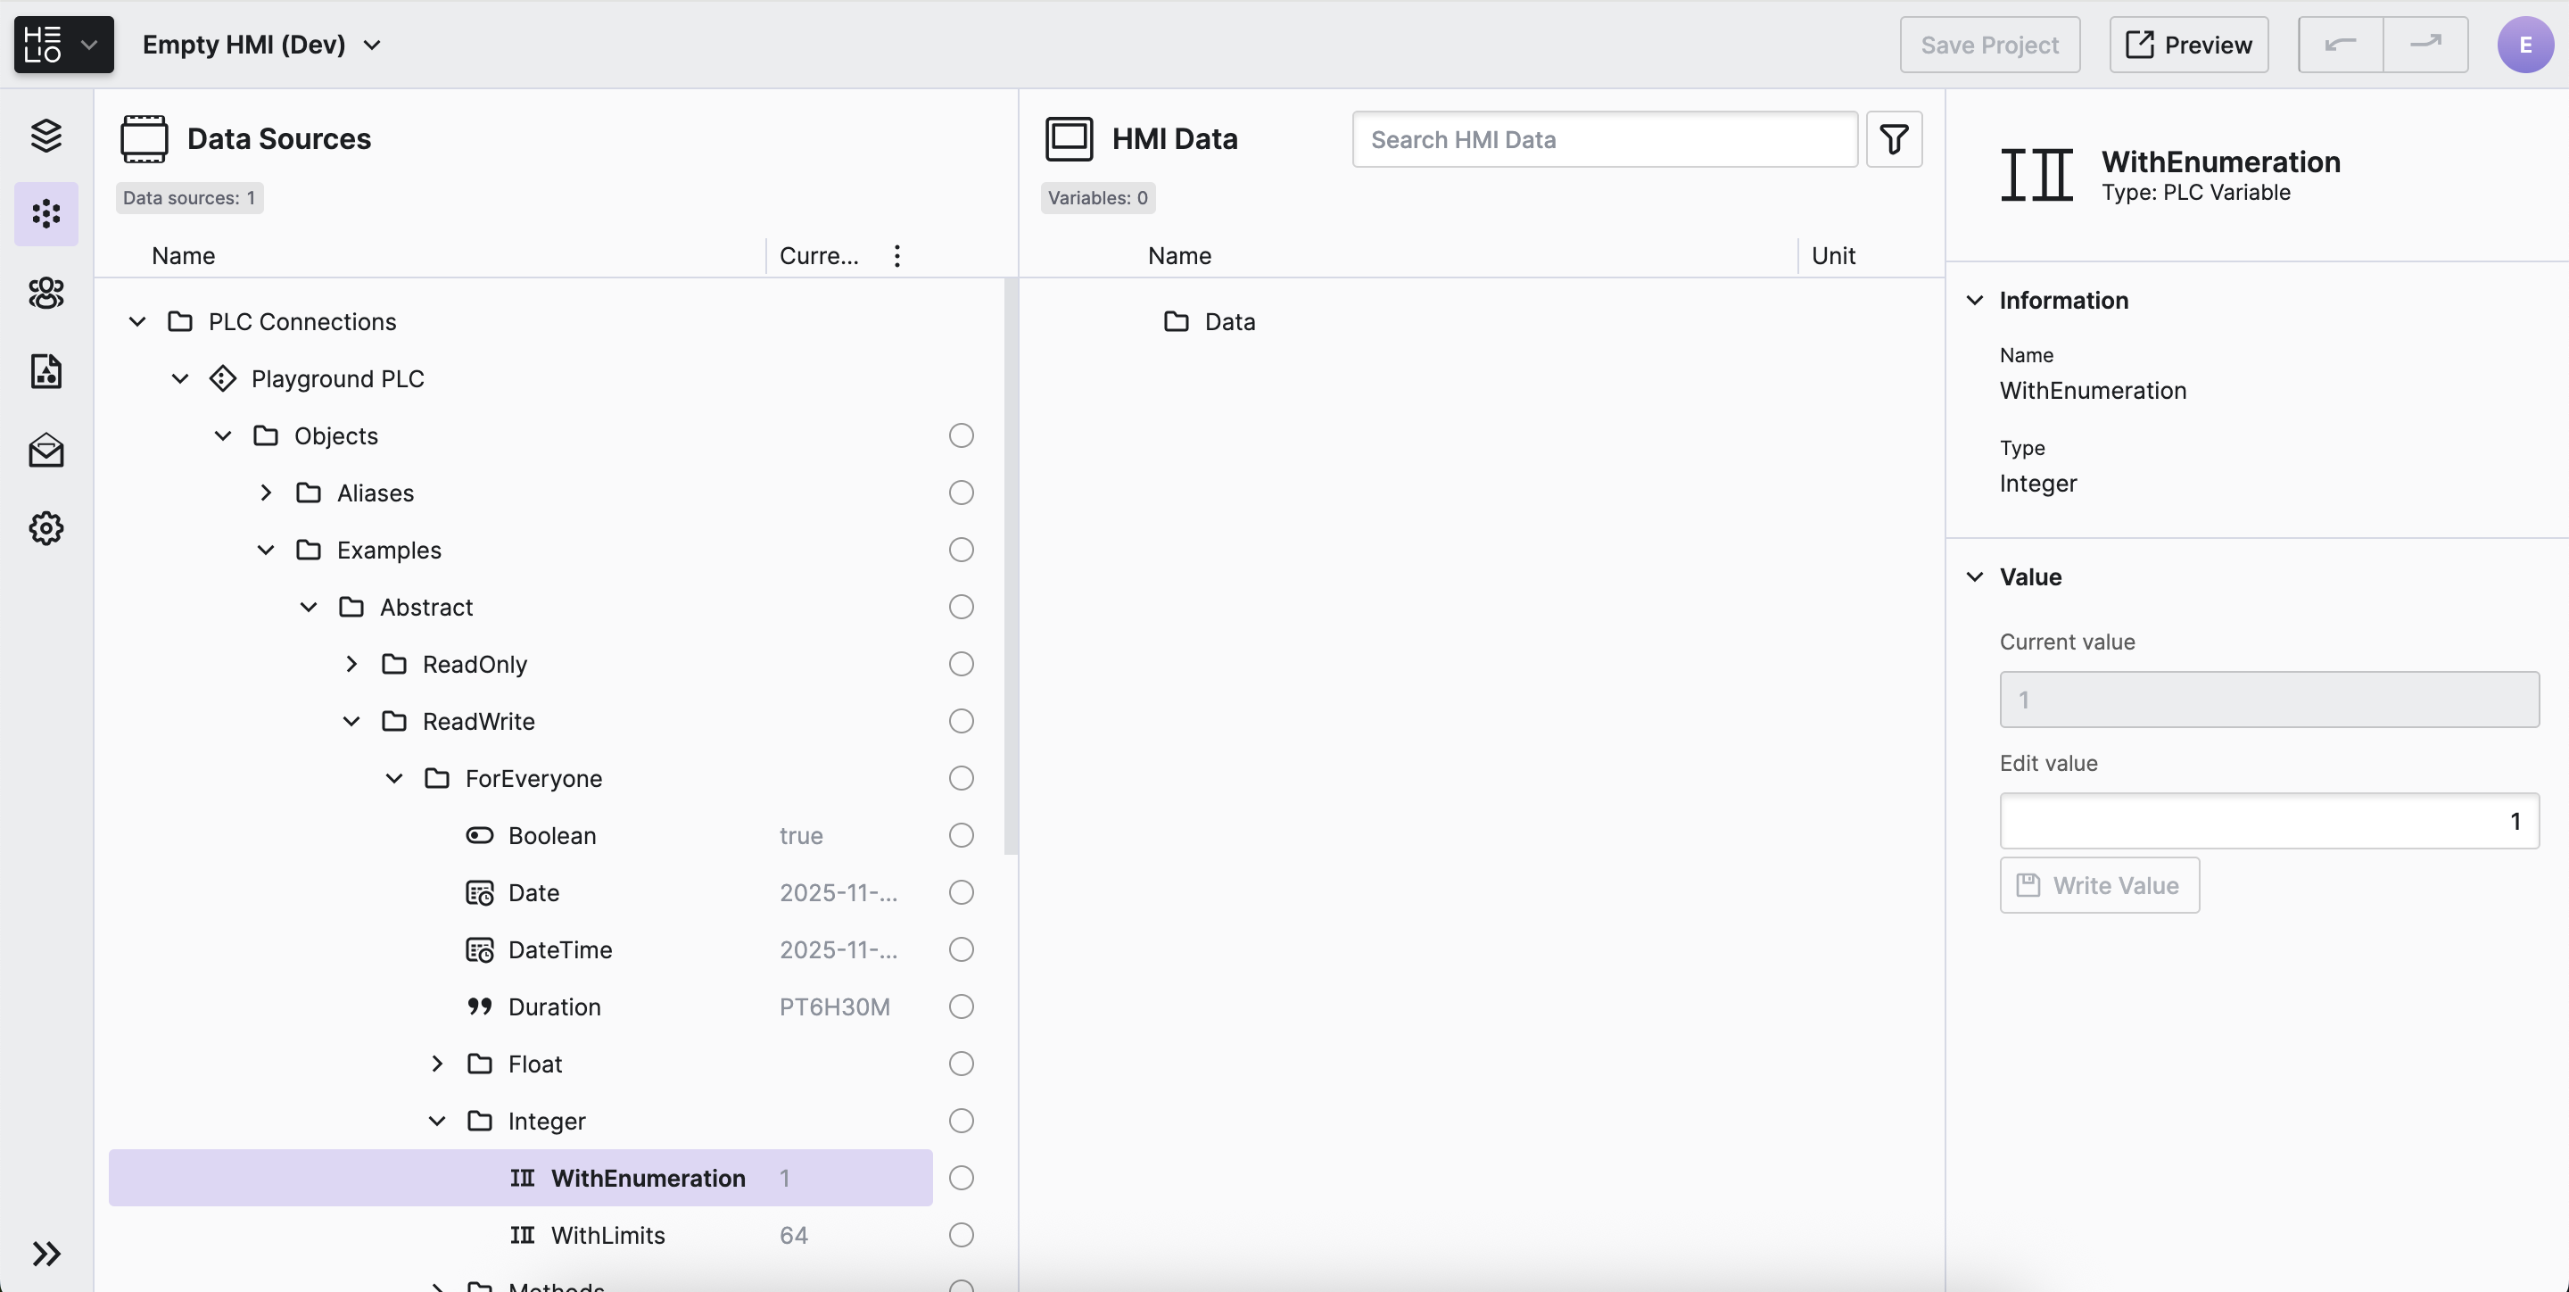Select the WithLimits tree item
This screenshot has width=2569, height=1292.
(607, 1234)
